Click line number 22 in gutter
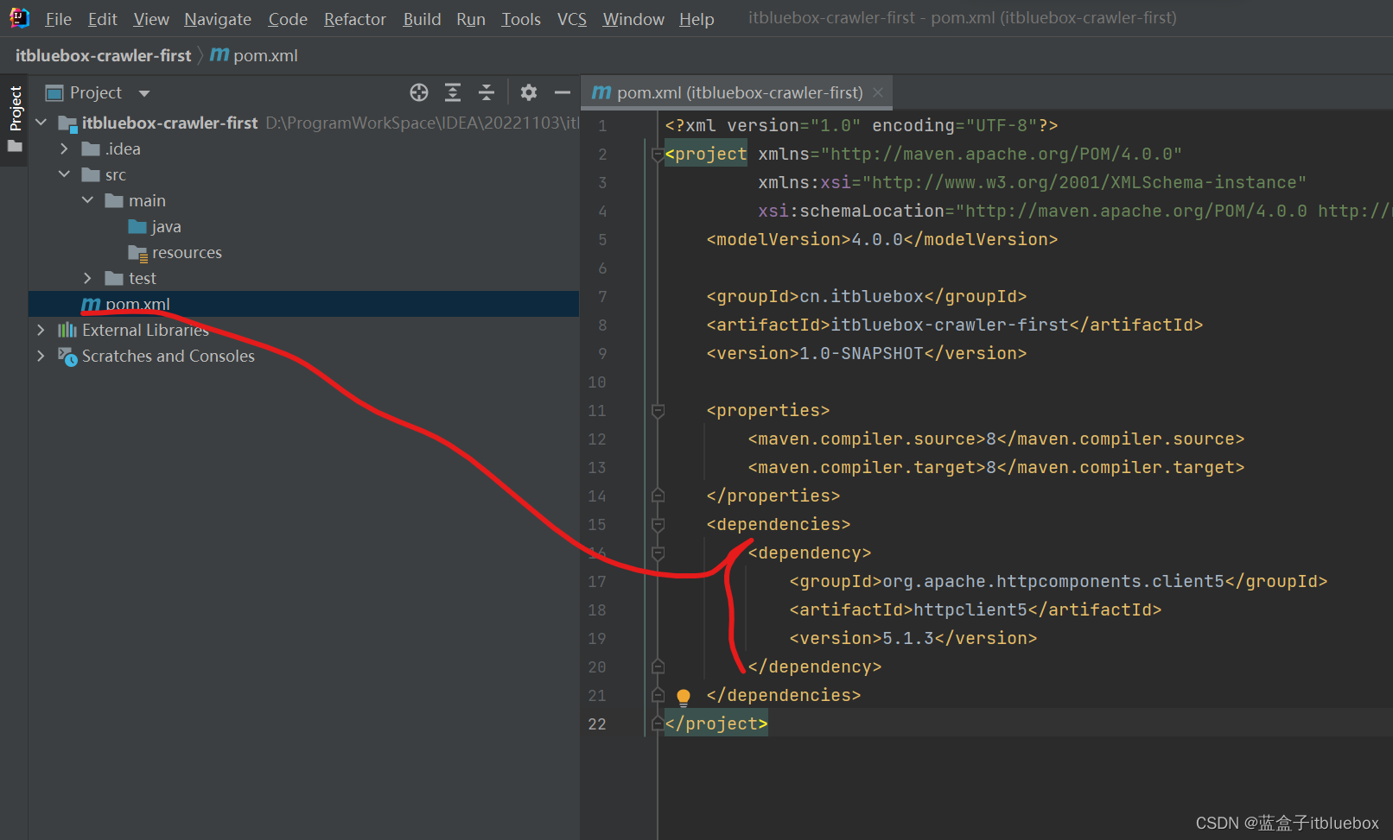This screenshot has width=1393, height=840. click(x=597, y=723)
